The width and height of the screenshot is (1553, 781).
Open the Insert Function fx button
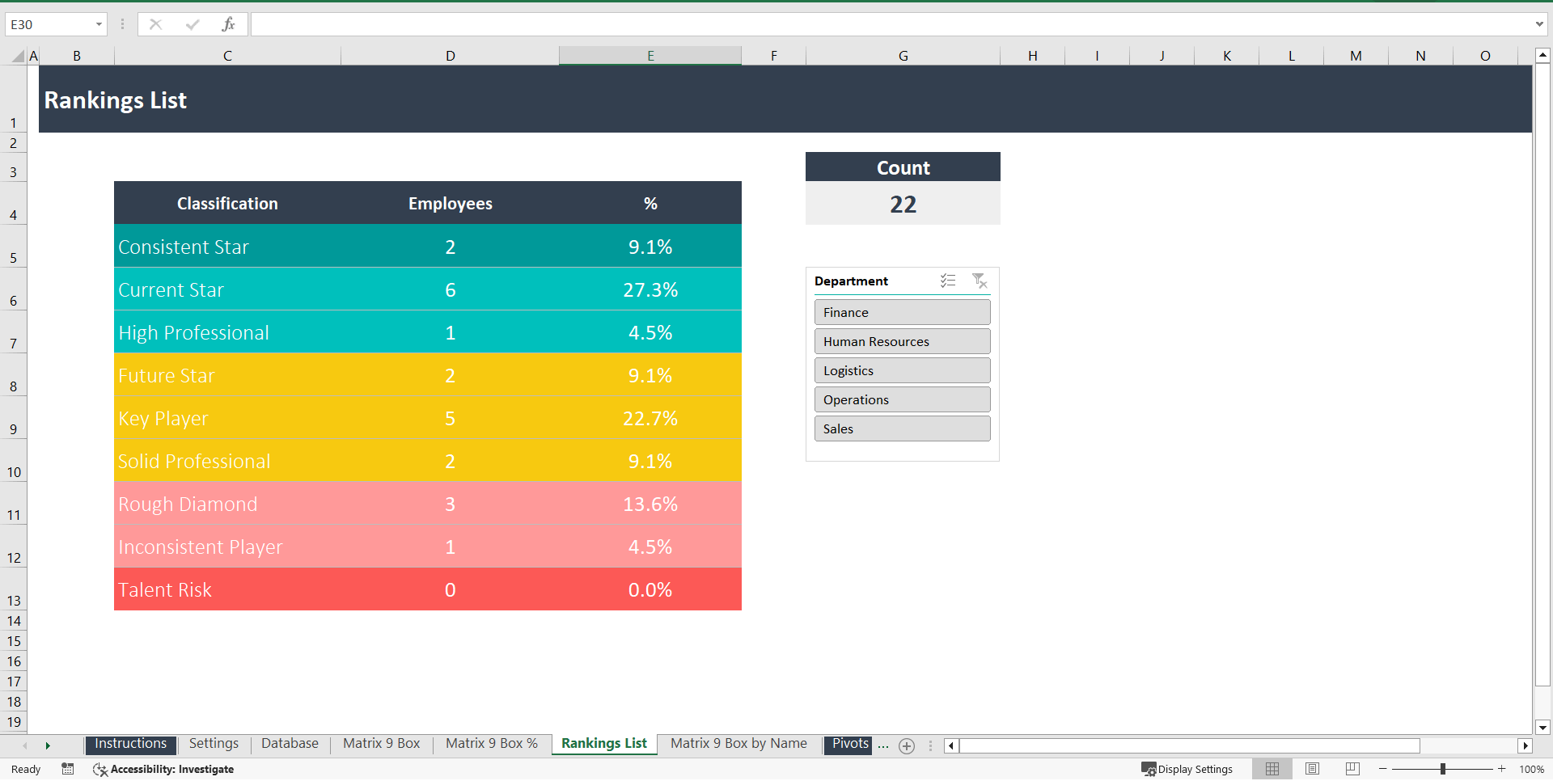click(228, 24)
